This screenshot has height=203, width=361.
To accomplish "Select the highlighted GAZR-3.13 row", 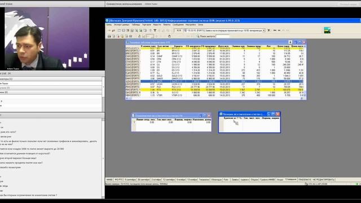I will point(214,81).
